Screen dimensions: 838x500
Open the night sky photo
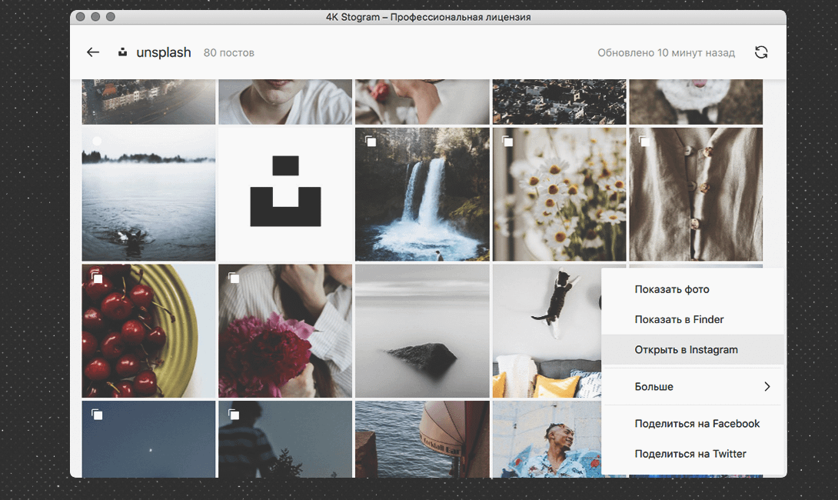click(148, 439)
